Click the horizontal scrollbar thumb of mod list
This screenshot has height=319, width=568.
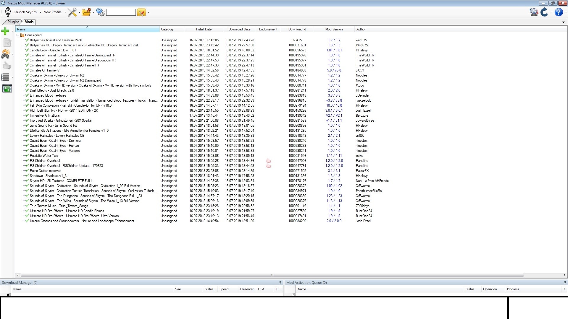[x=272, y=275]
